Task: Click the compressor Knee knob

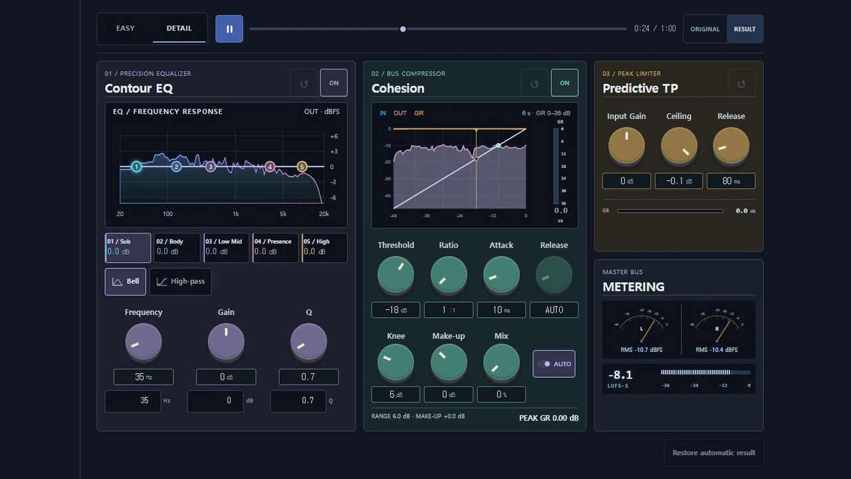Action: click(396, 363)
